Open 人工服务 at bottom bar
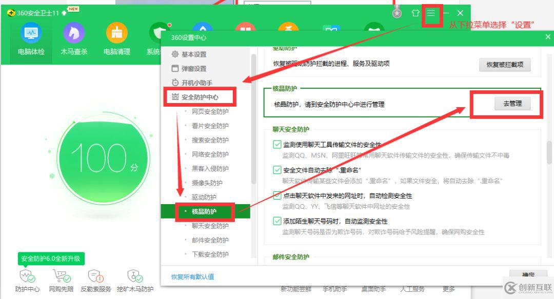 (x=412, y=289)
